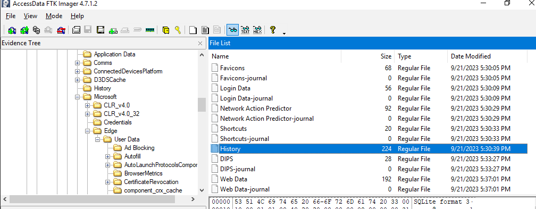Select the BrowserMetrics folder
This screenshot has height=209, width=536.
click(x=143, y=173)
